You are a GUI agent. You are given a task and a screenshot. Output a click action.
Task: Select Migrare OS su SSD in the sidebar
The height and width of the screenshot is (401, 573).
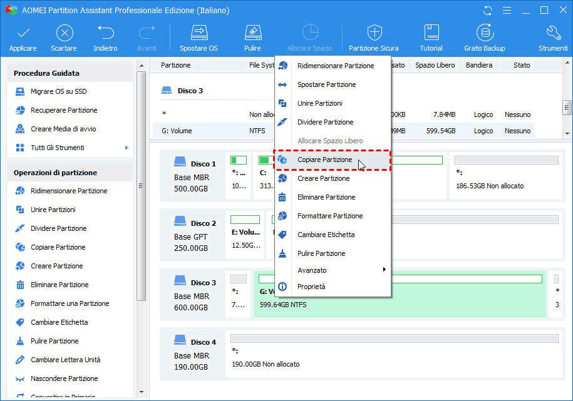coord(59,91)
